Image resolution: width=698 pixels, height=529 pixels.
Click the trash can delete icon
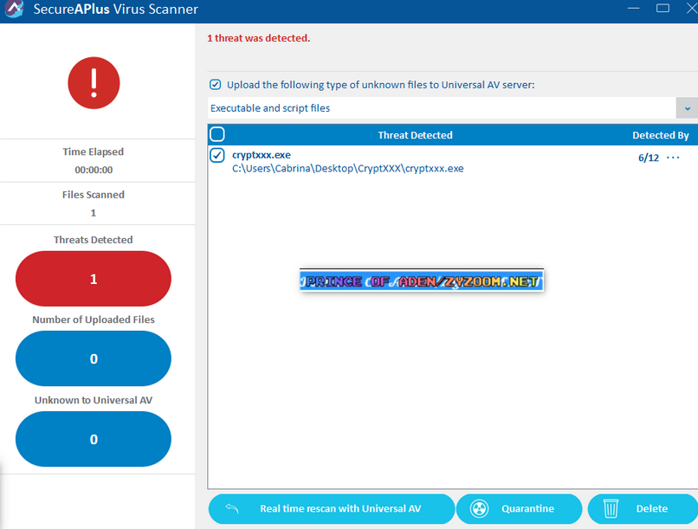(x=611, y=508)
